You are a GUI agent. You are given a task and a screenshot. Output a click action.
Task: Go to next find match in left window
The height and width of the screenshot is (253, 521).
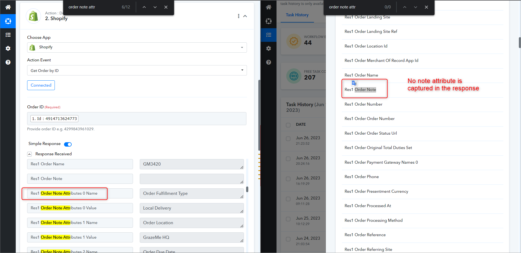(x=155, y=7)
